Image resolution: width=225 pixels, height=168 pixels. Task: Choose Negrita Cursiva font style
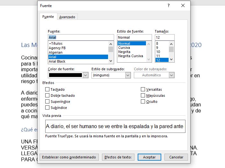(x=131, y=56)
